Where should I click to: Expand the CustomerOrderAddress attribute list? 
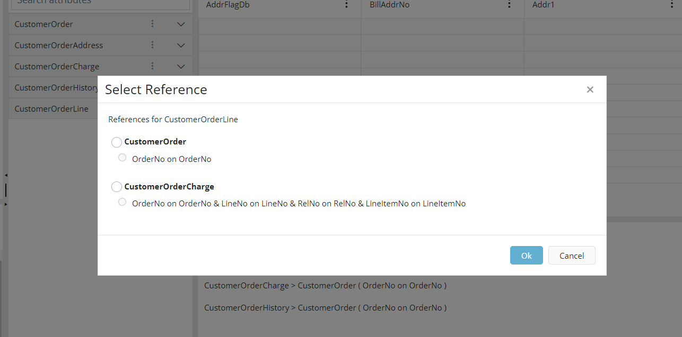point(181,45)
